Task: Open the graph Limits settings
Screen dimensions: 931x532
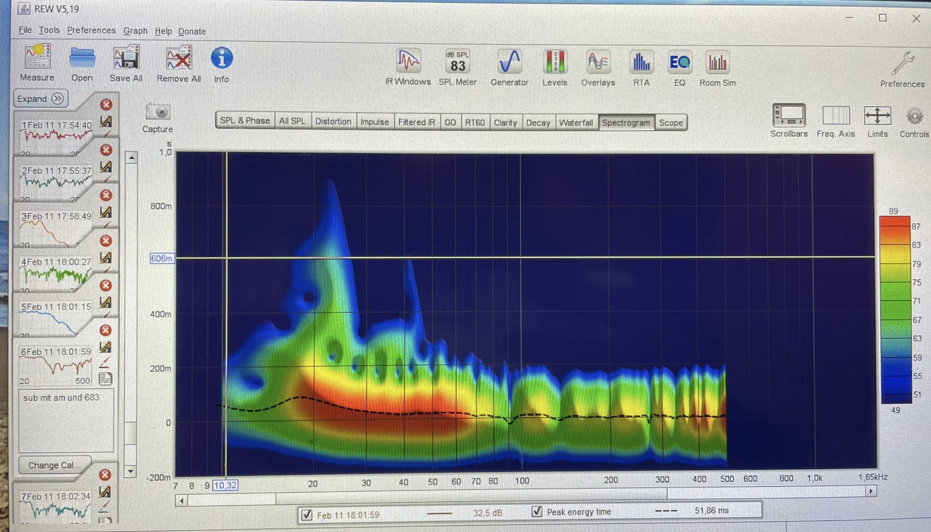Action: [877, 116]
